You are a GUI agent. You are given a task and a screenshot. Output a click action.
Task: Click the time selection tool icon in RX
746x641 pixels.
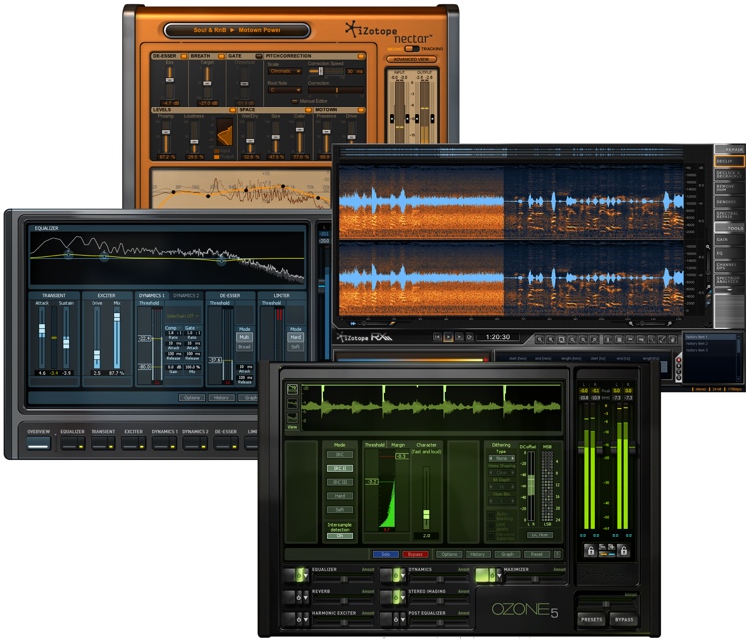608,340
